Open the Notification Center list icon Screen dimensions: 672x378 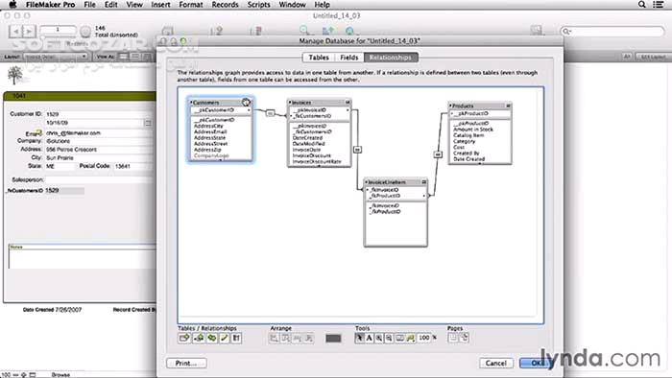[659, 4]
